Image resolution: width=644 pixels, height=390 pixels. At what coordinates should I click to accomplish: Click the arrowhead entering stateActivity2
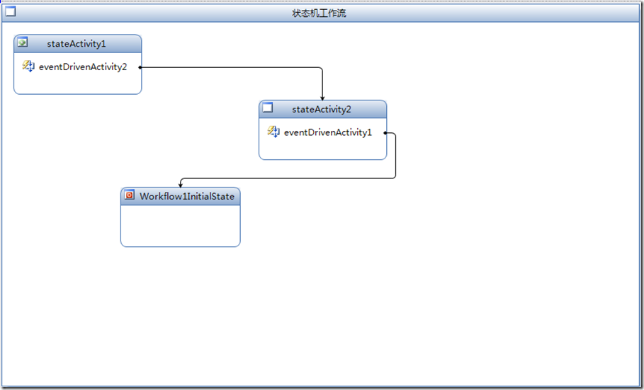pos(322,98)
